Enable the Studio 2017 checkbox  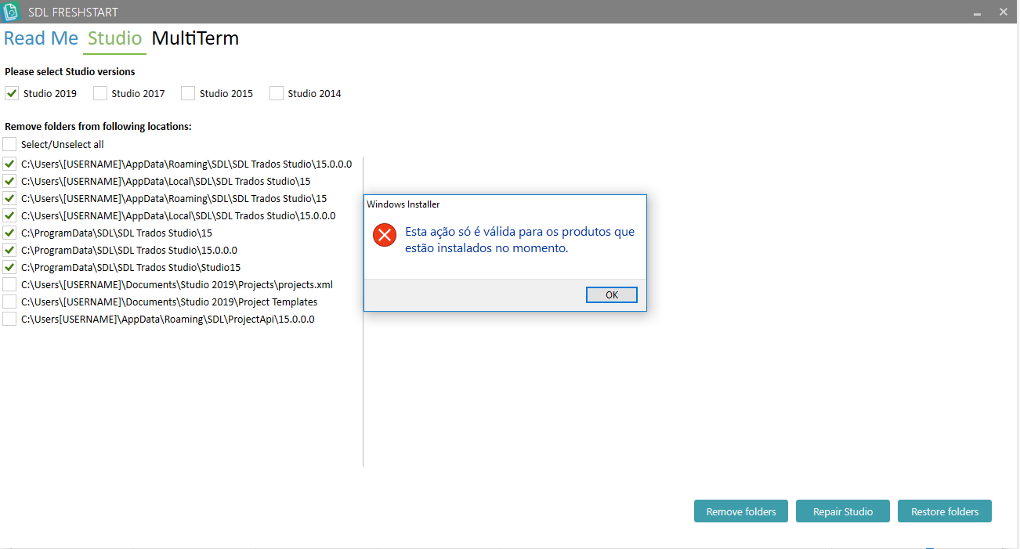(100, 93)
